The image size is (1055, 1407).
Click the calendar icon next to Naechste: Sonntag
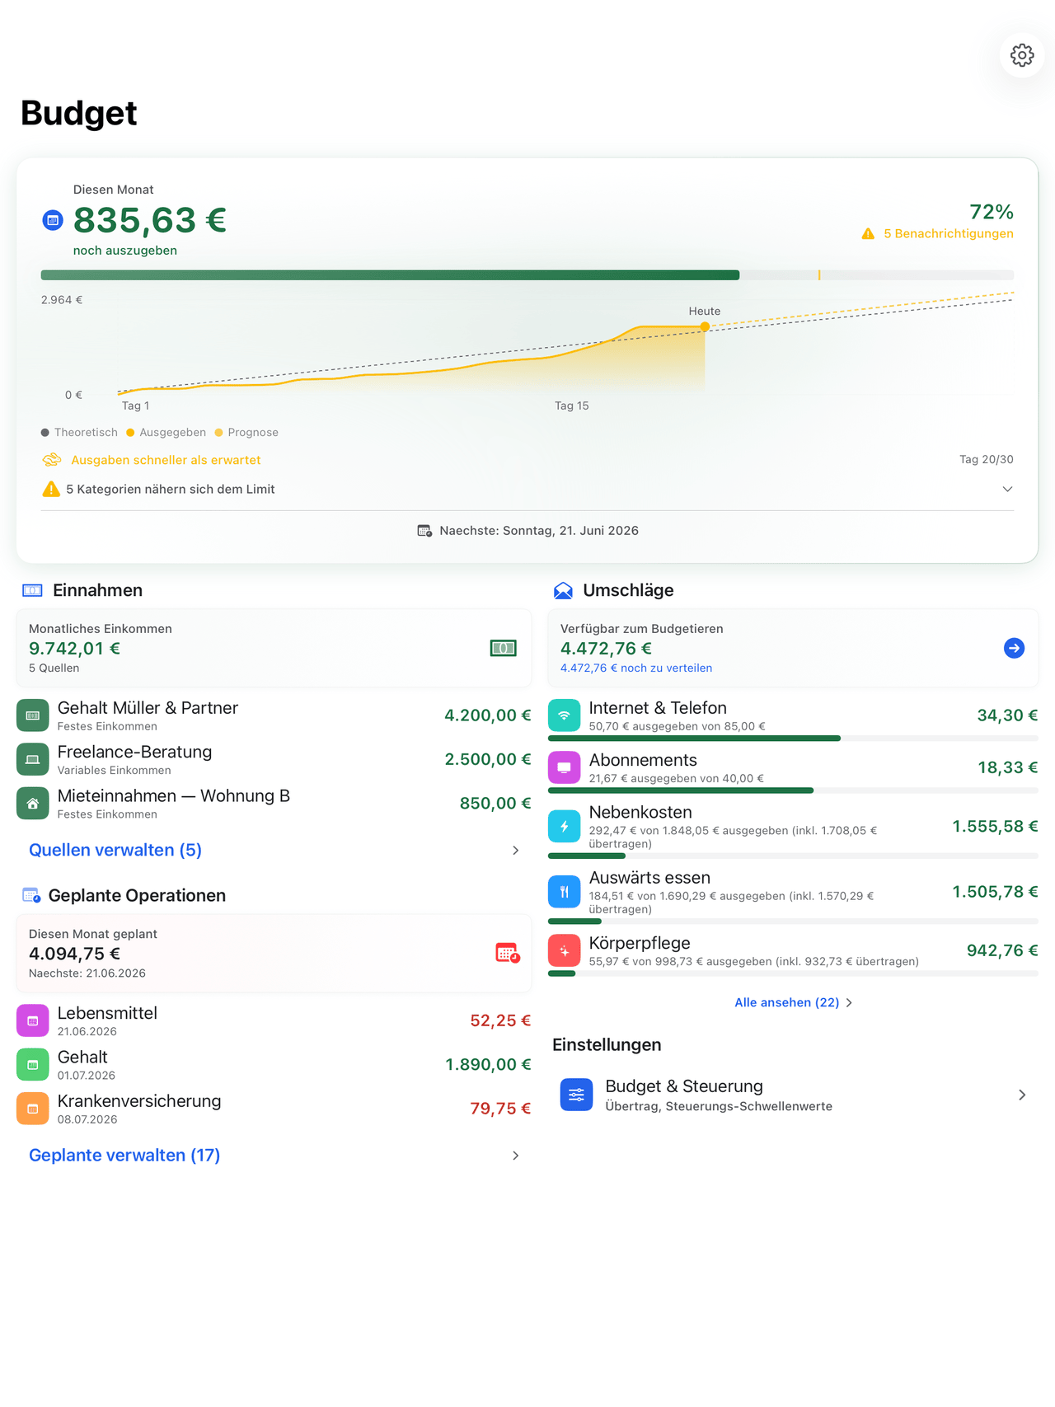click(424, 531)
